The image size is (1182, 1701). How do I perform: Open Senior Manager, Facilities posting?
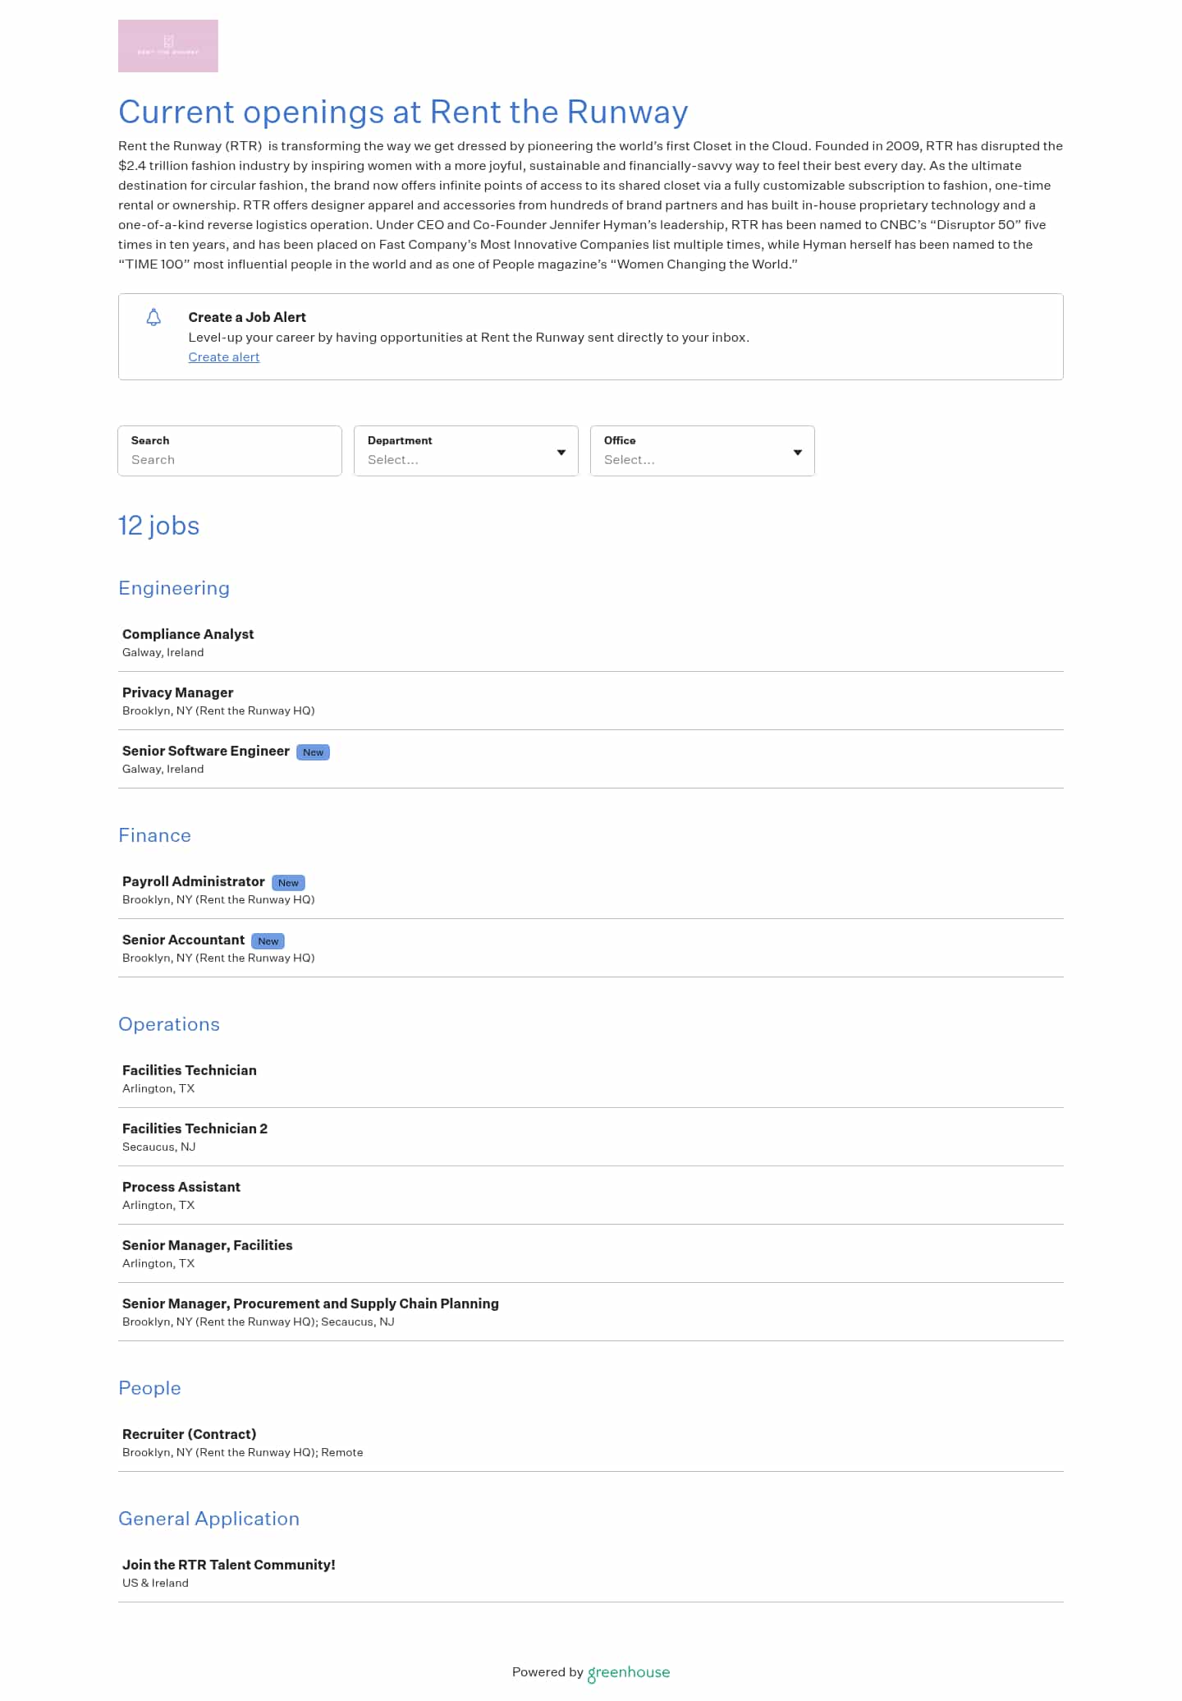208,1245
